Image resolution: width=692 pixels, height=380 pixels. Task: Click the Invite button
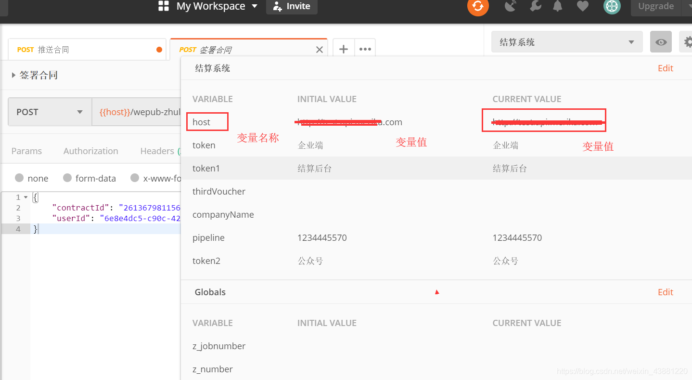[x=292, y=6]
